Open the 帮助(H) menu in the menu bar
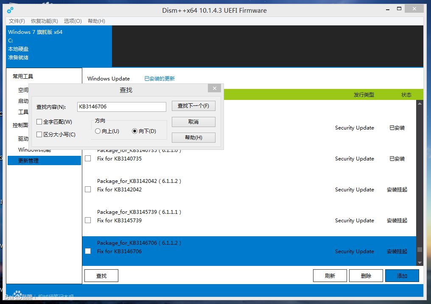 click(96, 21)
